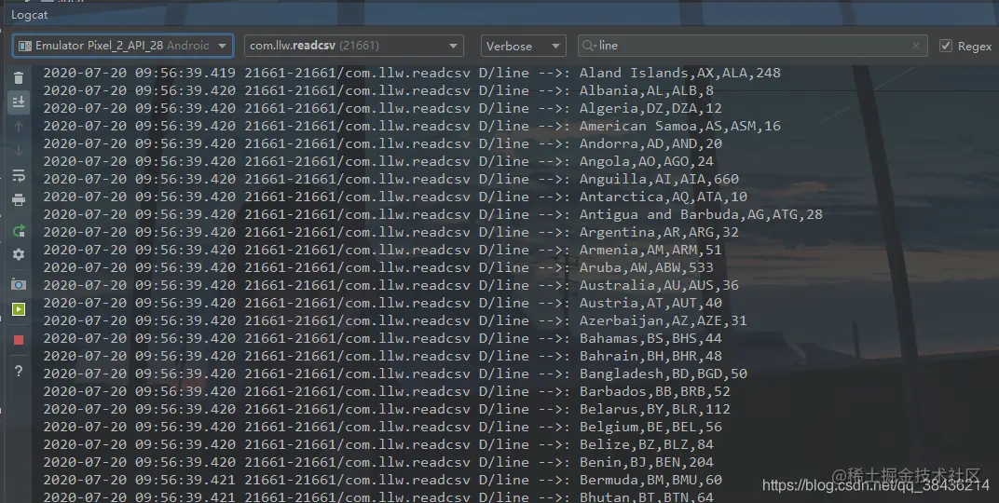Start screen record with the green icon

(19, 309)
